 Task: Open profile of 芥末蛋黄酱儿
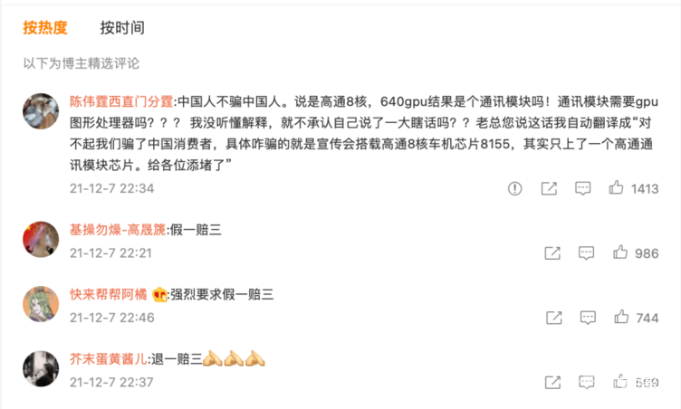[108, 359]
